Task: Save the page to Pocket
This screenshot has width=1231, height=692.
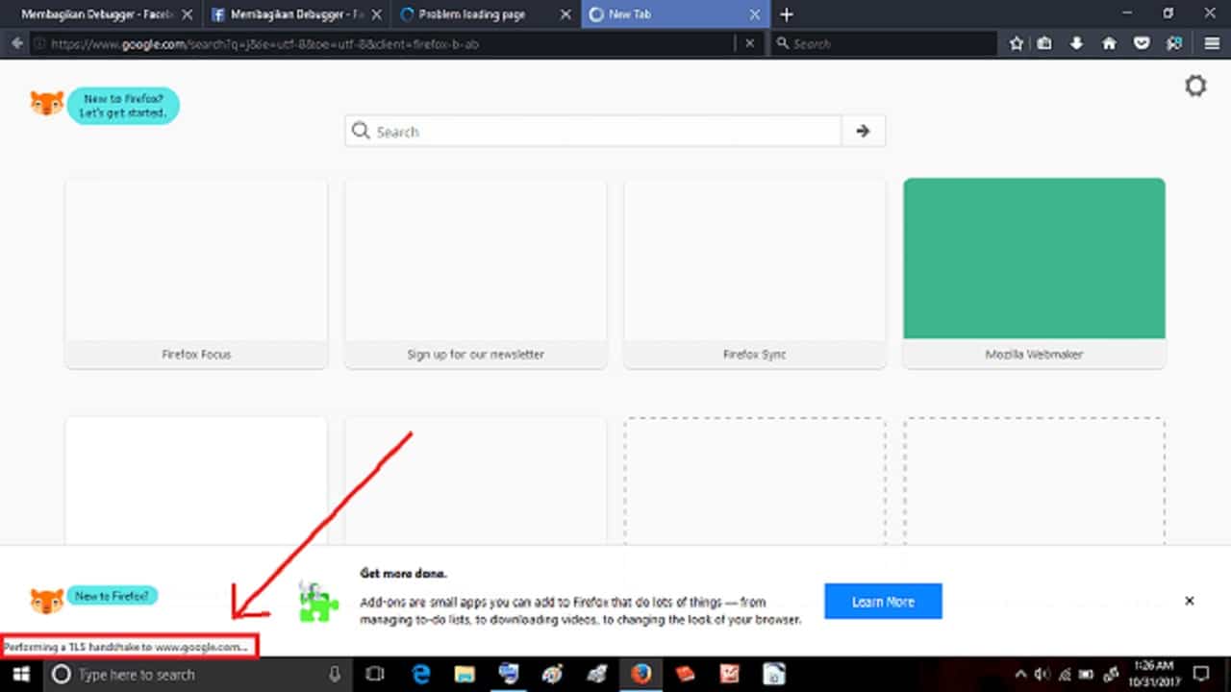Action: tap(1142, 43)
